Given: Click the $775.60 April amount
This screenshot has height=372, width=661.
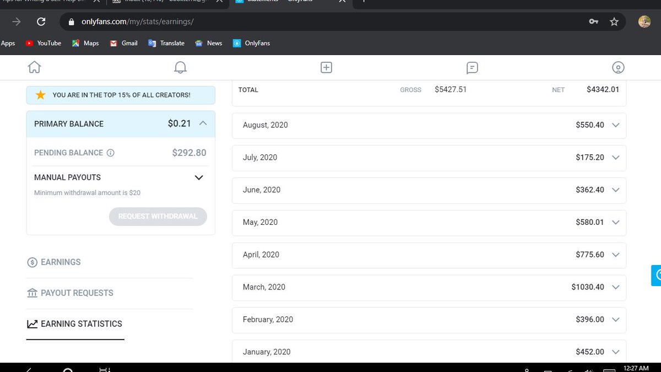Looking at the screenshot, I should [590, 255].
